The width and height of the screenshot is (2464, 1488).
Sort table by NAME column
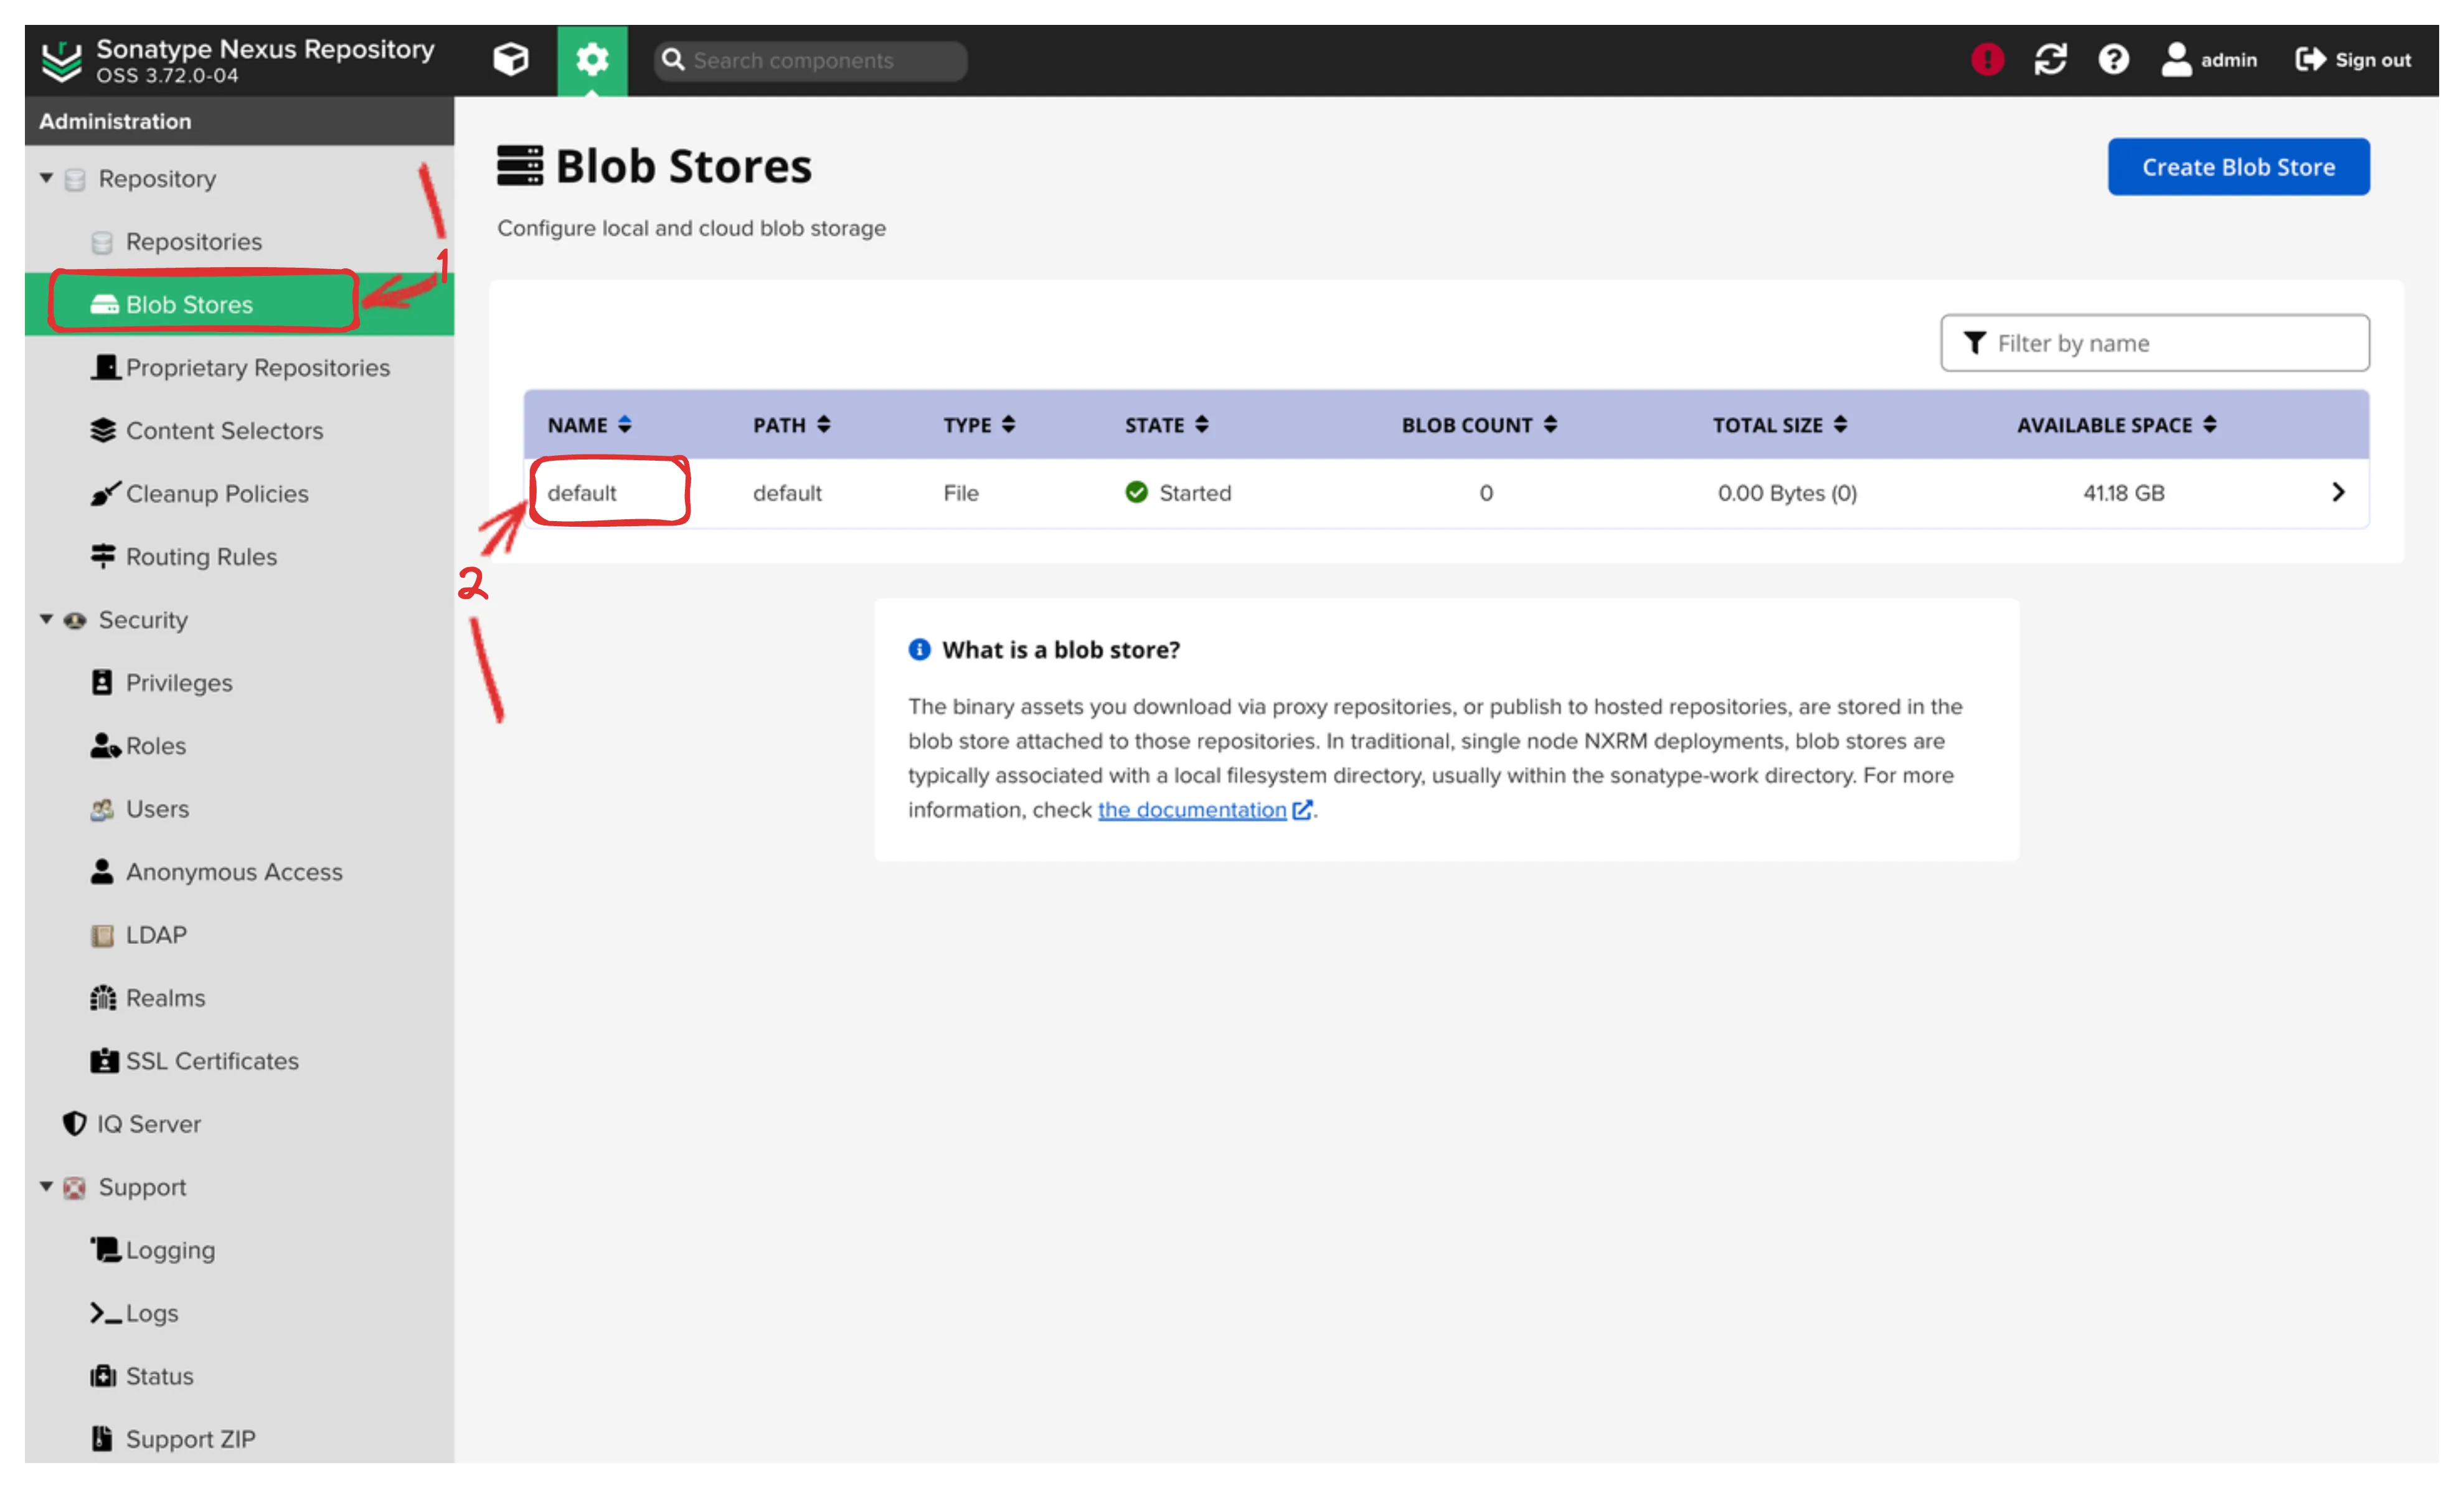pos(589,425)
